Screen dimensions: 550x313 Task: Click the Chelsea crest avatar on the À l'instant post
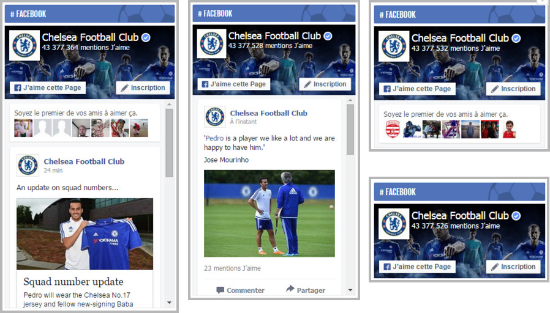click(x=215, y=117)
